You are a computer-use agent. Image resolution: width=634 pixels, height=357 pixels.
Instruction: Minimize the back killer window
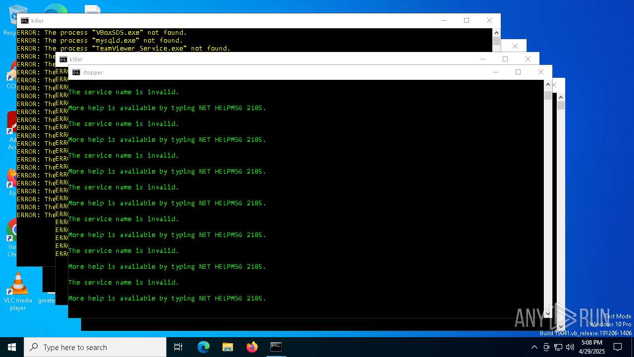(444, 20)
